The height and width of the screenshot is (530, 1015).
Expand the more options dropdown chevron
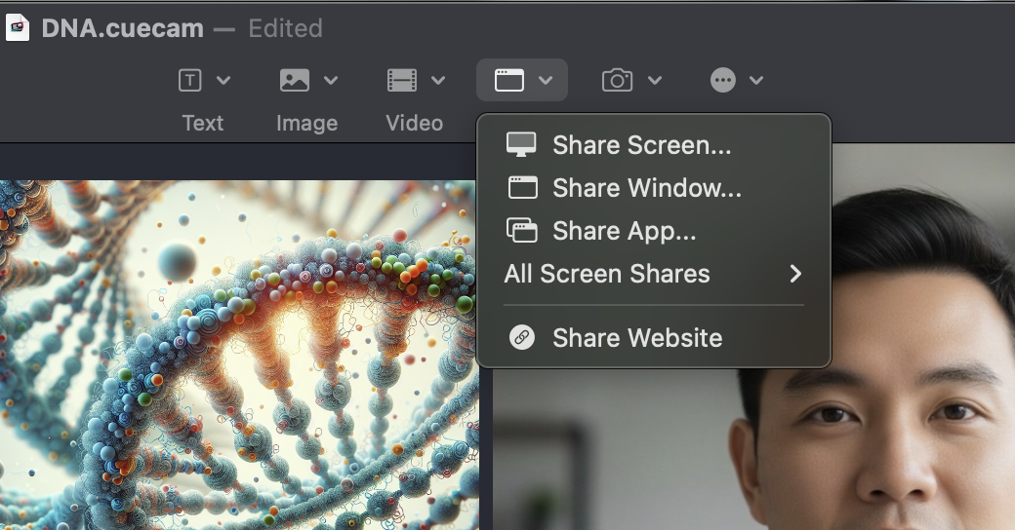756,80
